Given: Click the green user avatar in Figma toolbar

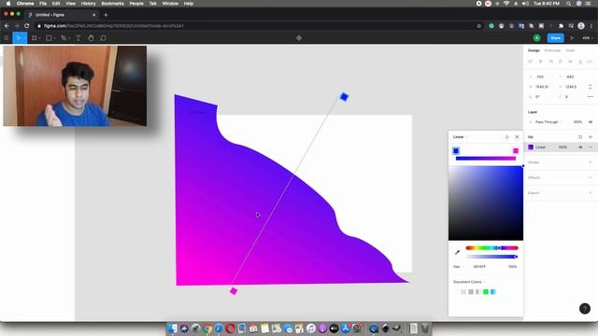Looking at the screenshot, I should point(536,38).
